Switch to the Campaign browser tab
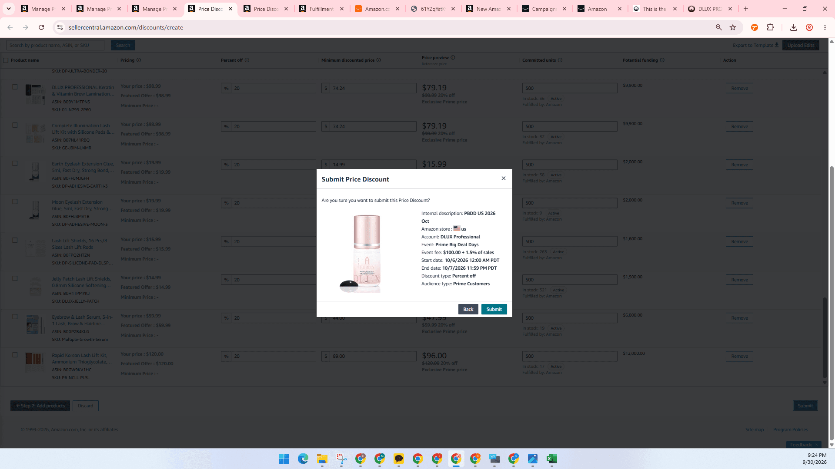The width and height of the screenshot is (835, 469). point(544,9)
